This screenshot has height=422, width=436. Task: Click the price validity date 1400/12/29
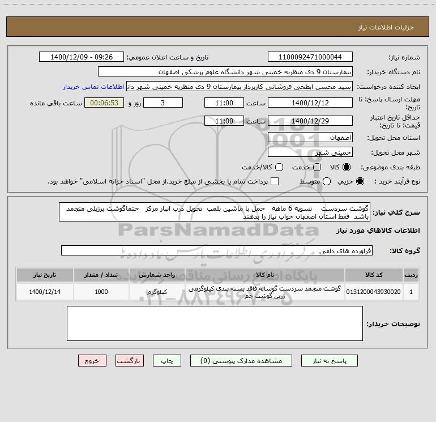point(310,121)
